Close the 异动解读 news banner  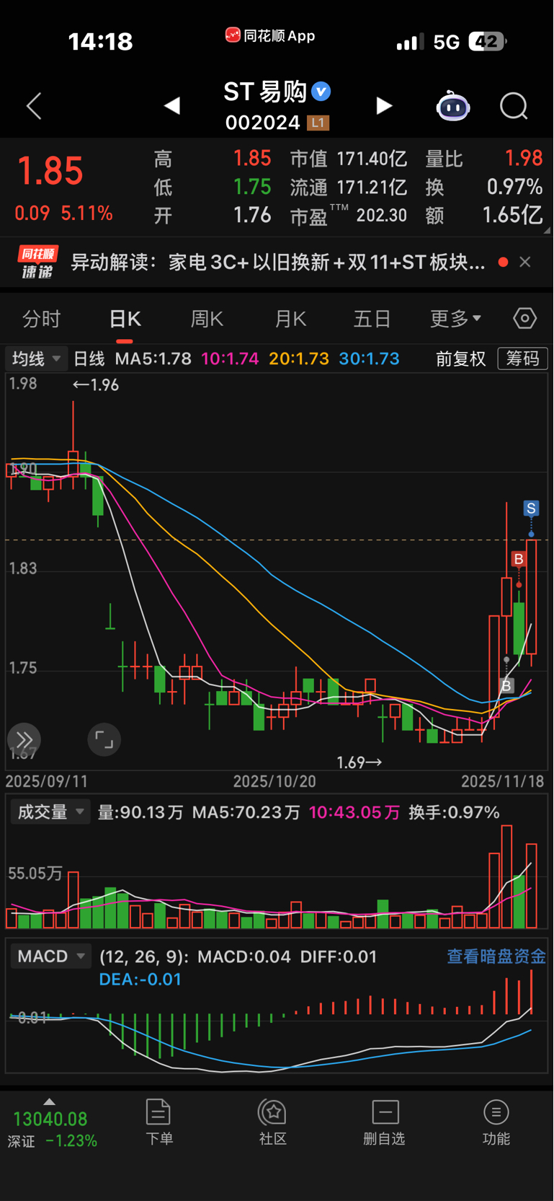click(525, 262)
